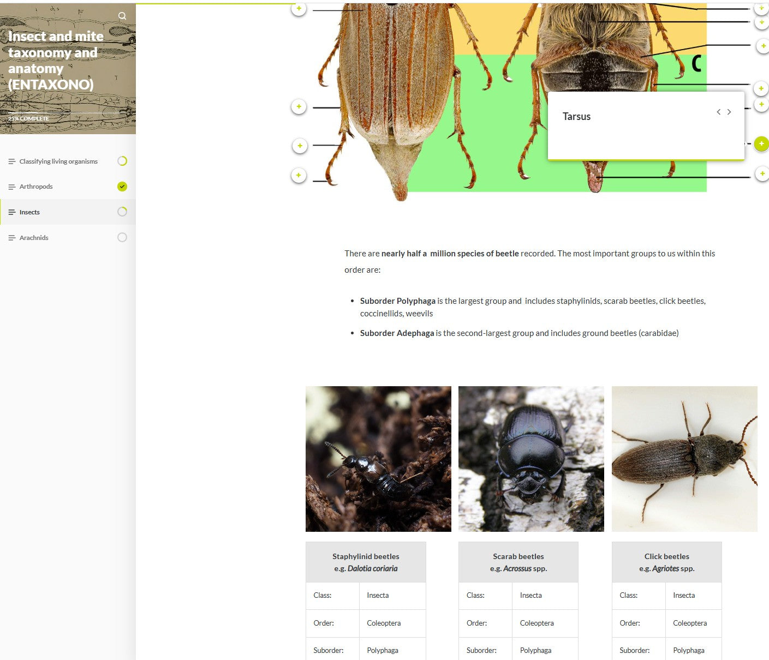Image resolution: width=769 pixels, height=660 pixels.
Task: Open the course search
Action: pyautogui.click(x=122, y=15)
